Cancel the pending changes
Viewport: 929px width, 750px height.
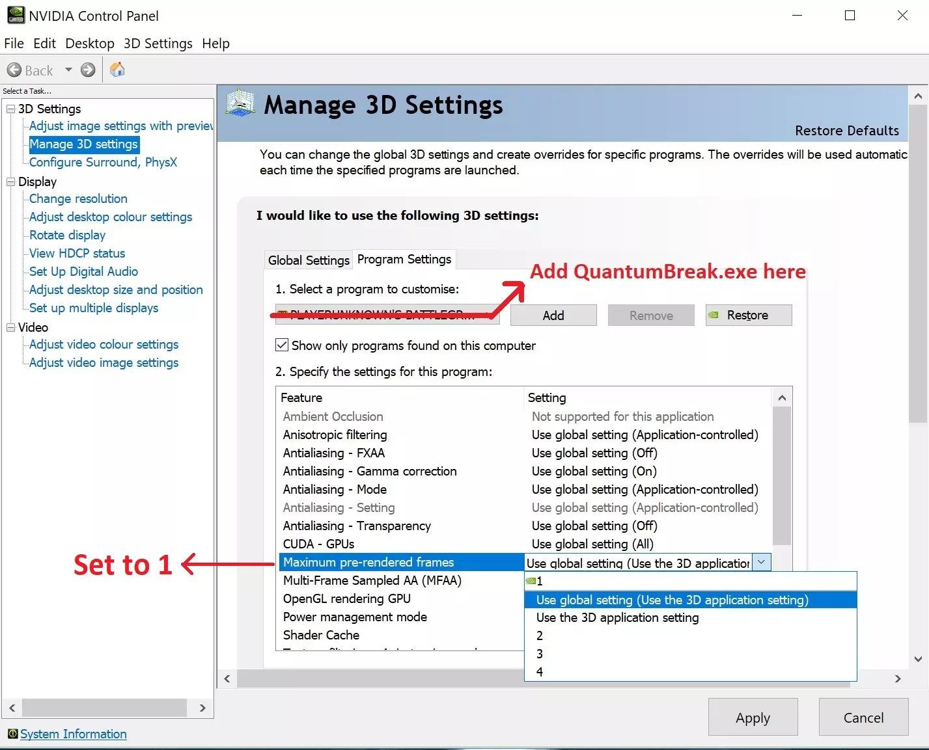863,717
